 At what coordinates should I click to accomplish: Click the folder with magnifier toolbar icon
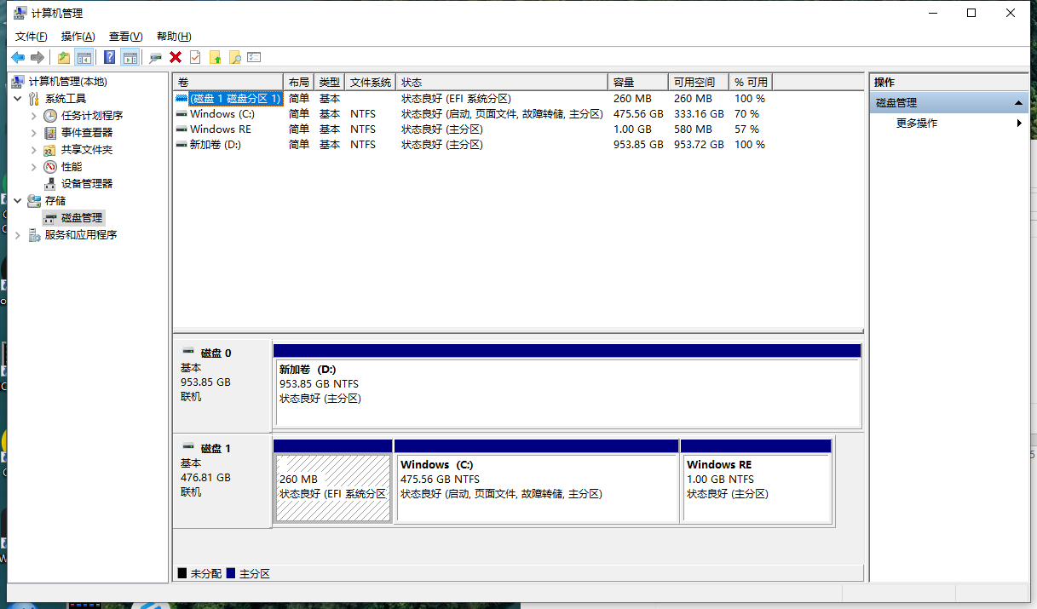234,57
